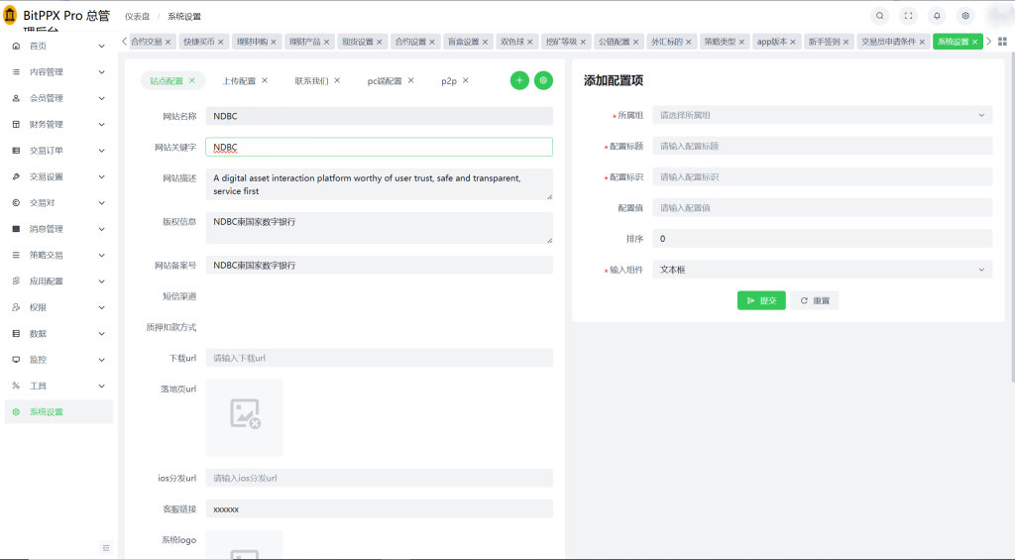1015x560 pixels.
Task: Expand the 交易对 sidebar menu chevron
Action: 102,202
